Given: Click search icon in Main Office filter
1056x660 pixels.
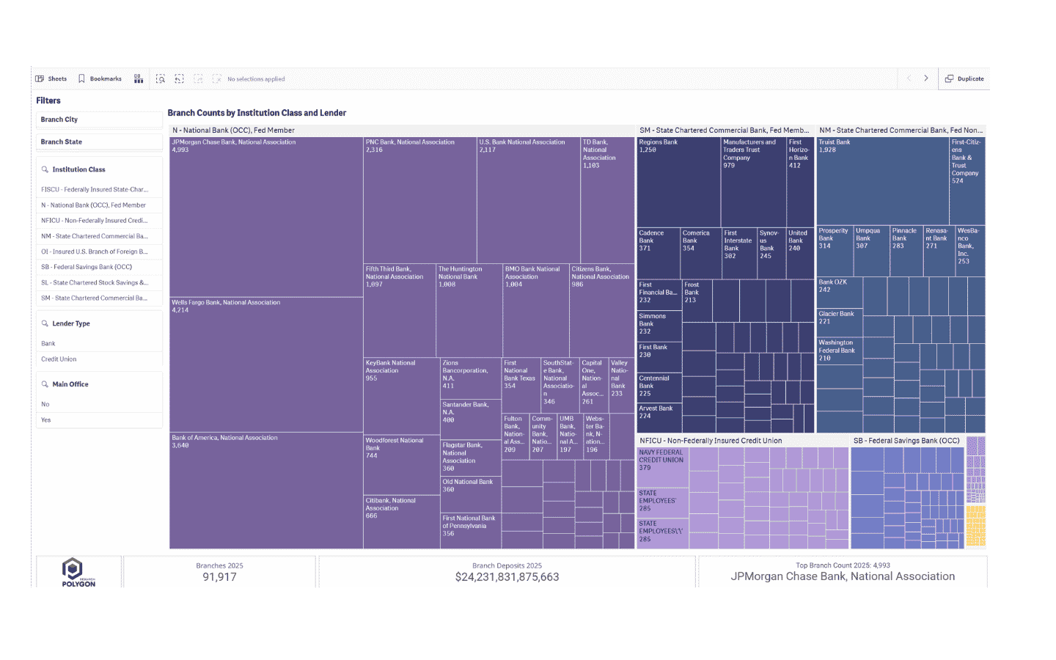Looking at the screenshot, I should [45, 384].
